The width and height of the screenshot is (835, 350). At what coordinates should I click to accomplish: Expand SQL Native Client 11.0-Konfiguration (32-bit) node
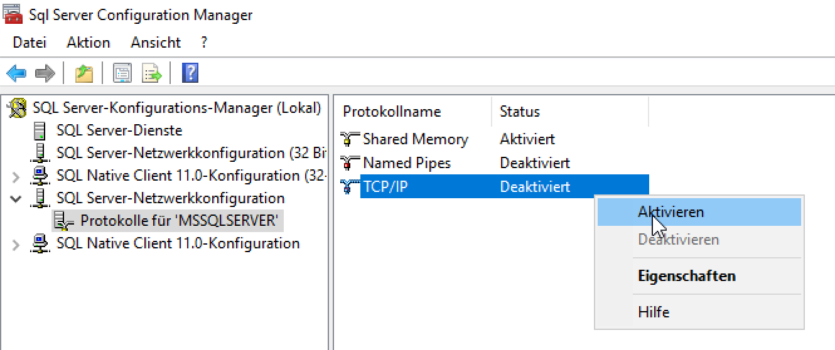16,176
